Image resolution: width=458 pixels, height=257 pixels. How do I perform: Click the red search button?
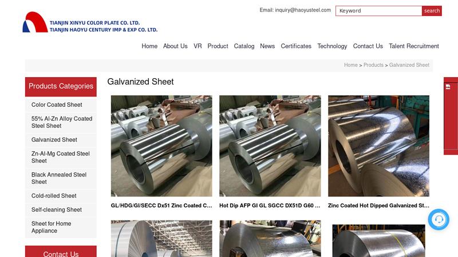pos(432,11)
